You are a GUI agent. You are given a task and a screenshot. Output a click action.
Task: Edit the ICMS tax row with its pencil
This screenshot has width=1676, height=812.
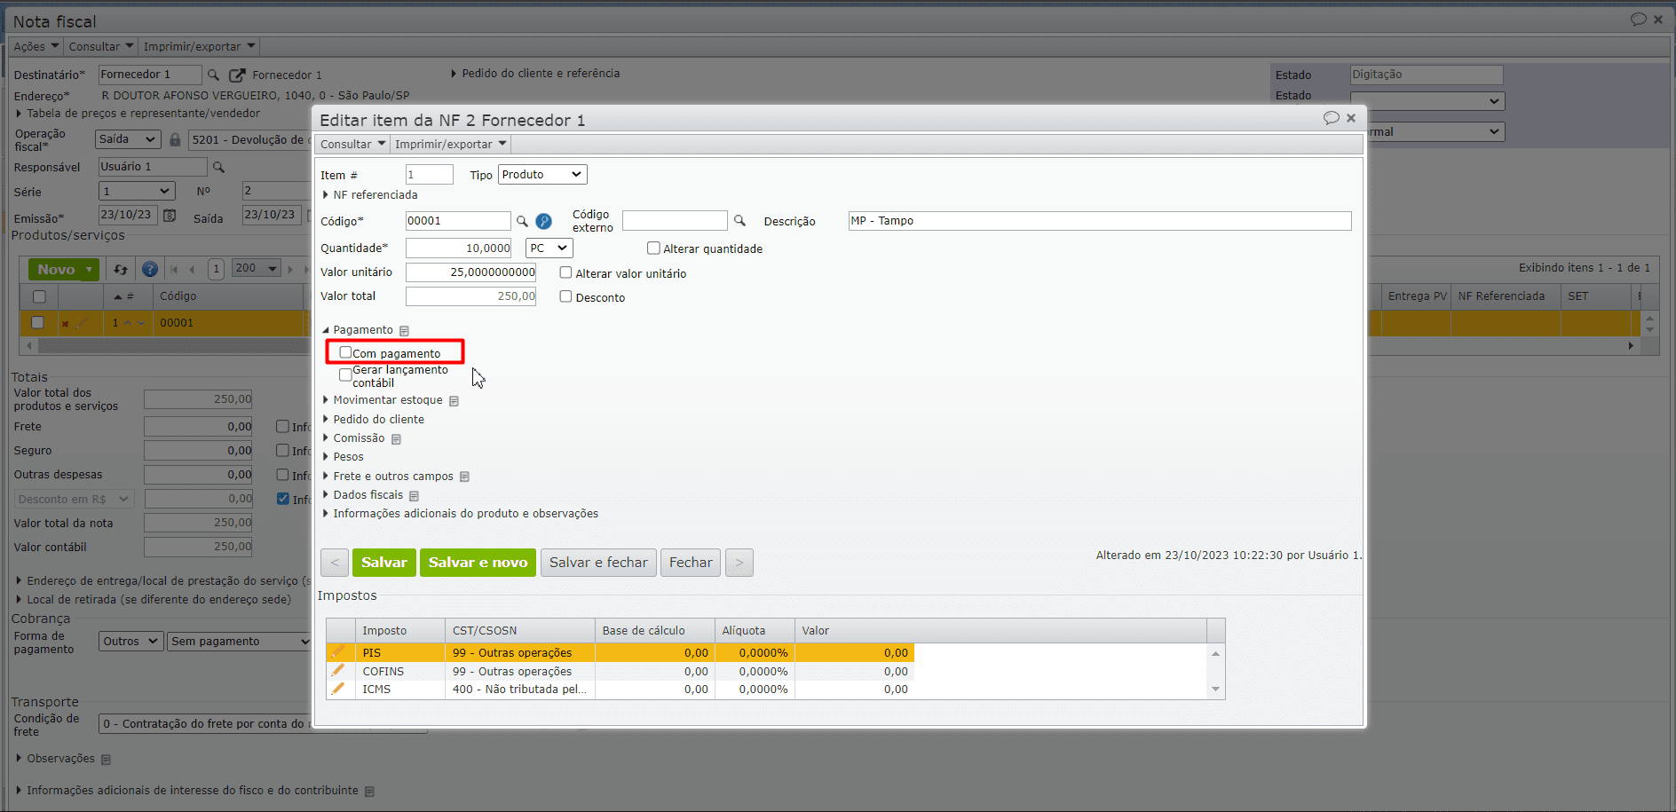pyautogui.click(x=338, y=689)
